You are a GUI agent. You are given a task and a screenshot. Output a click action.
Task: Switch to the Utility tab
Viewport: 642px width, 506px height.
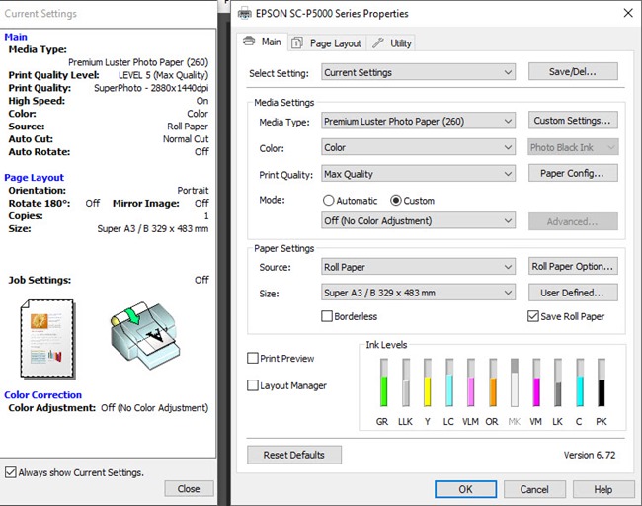point(391,43)
